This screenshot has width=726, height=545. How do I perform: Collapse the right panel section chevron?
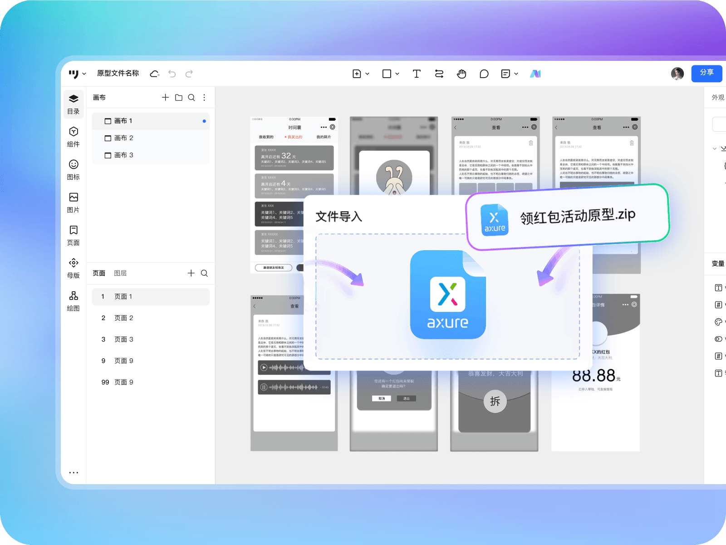715,149
